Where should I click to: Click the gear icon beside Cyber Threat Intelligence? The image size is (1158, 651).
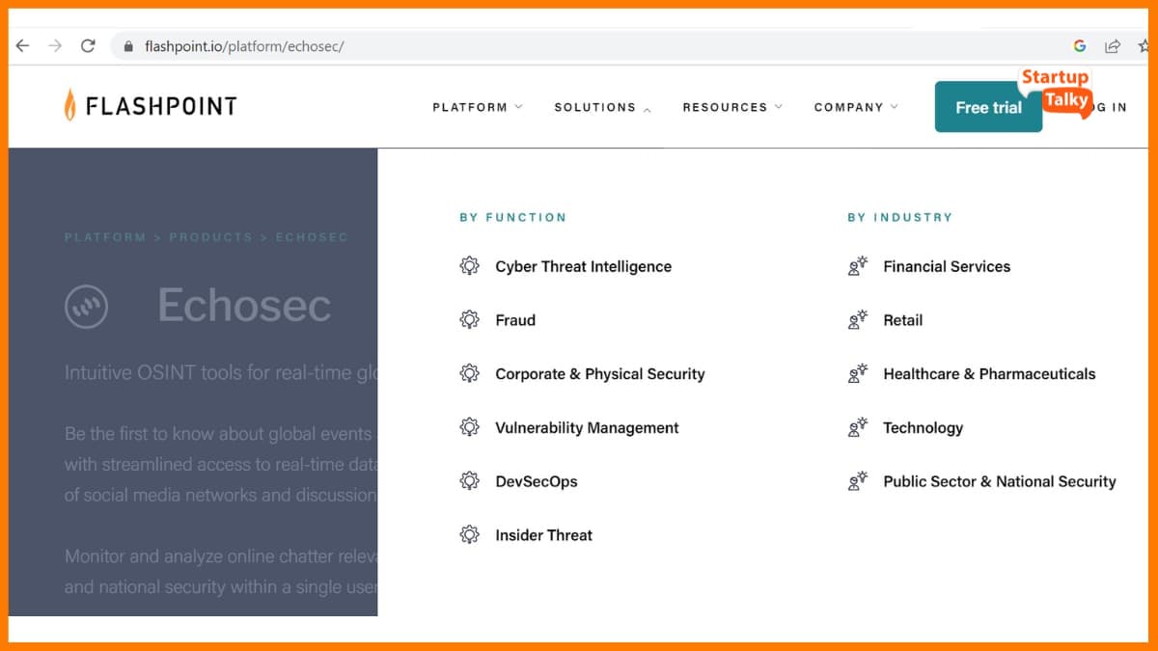(x=470, y=266)
